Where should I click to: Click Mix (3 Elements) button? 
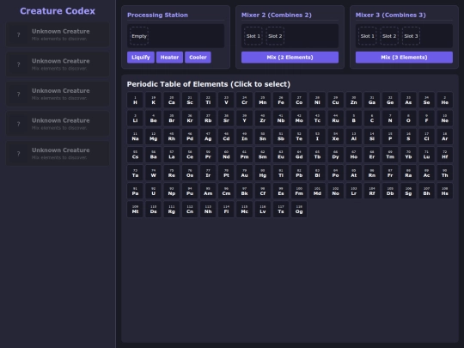tap(404, 57)
